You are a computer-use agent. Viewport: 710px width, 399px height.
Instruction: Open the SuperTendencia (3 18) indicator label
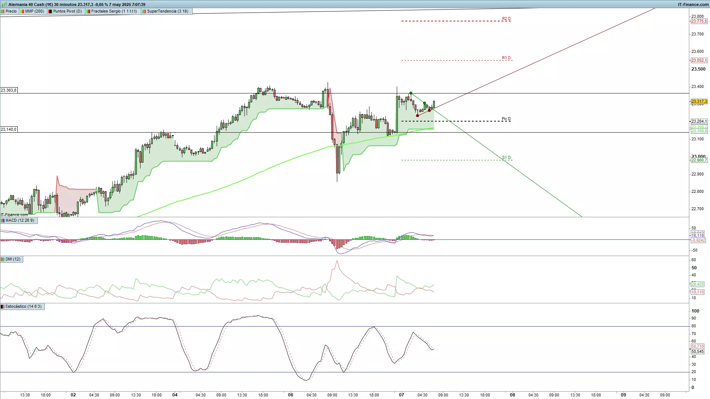(x=168, y=11)
